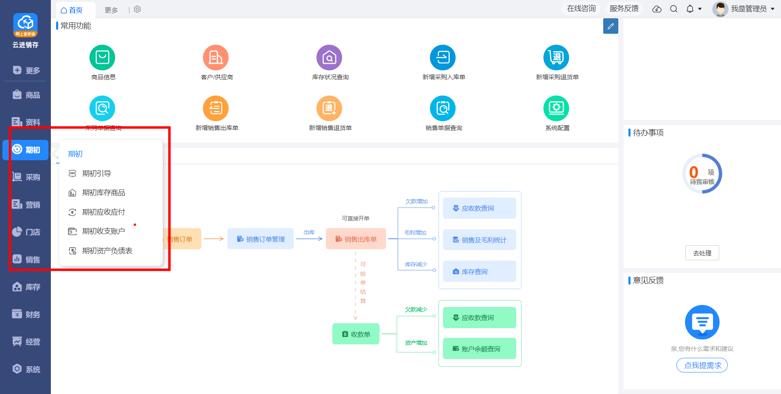Open the blue 应收款查询 node
The width and height of the screenshot is (781, 394).
click(480, 208)
